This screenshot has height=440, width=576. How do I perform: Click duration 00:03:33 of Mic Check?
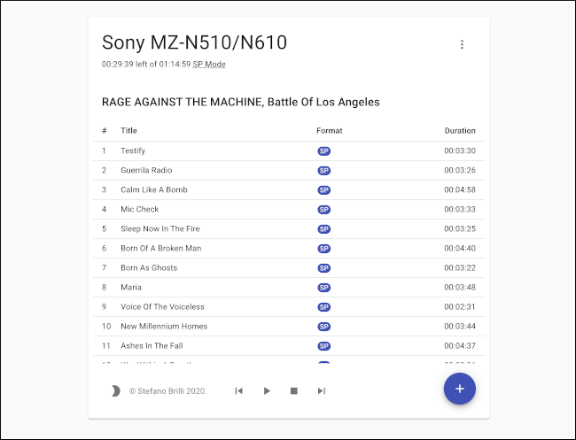coord(460,209)
